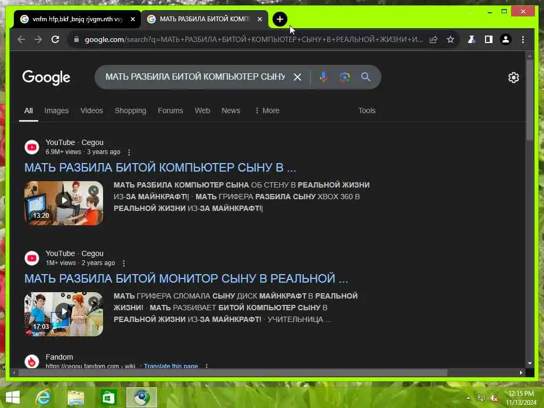Click the Google logo

pyautogui.click(x=46, y=78)
